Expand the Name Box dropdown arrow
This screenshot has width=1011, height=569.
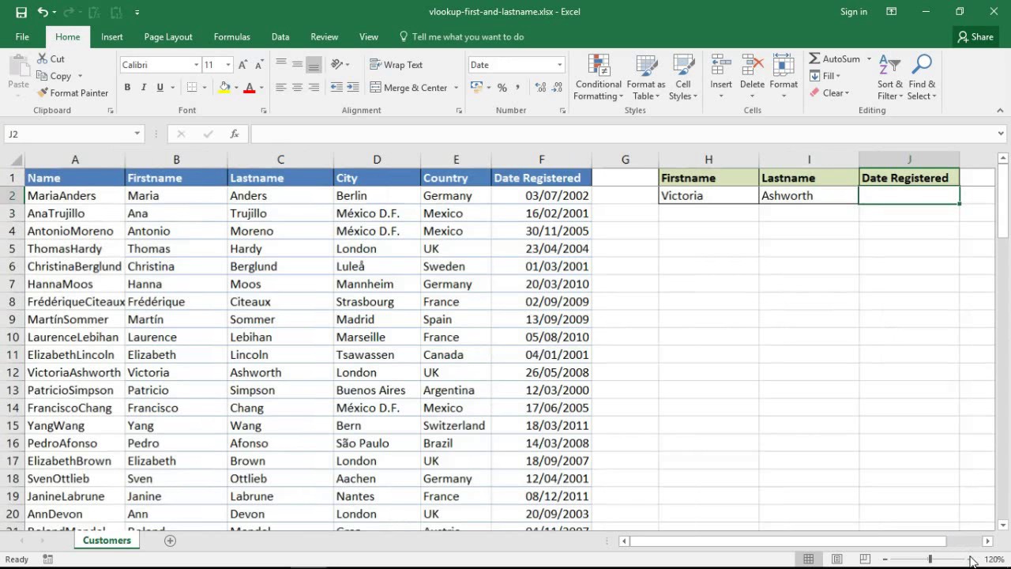(137, 134)
